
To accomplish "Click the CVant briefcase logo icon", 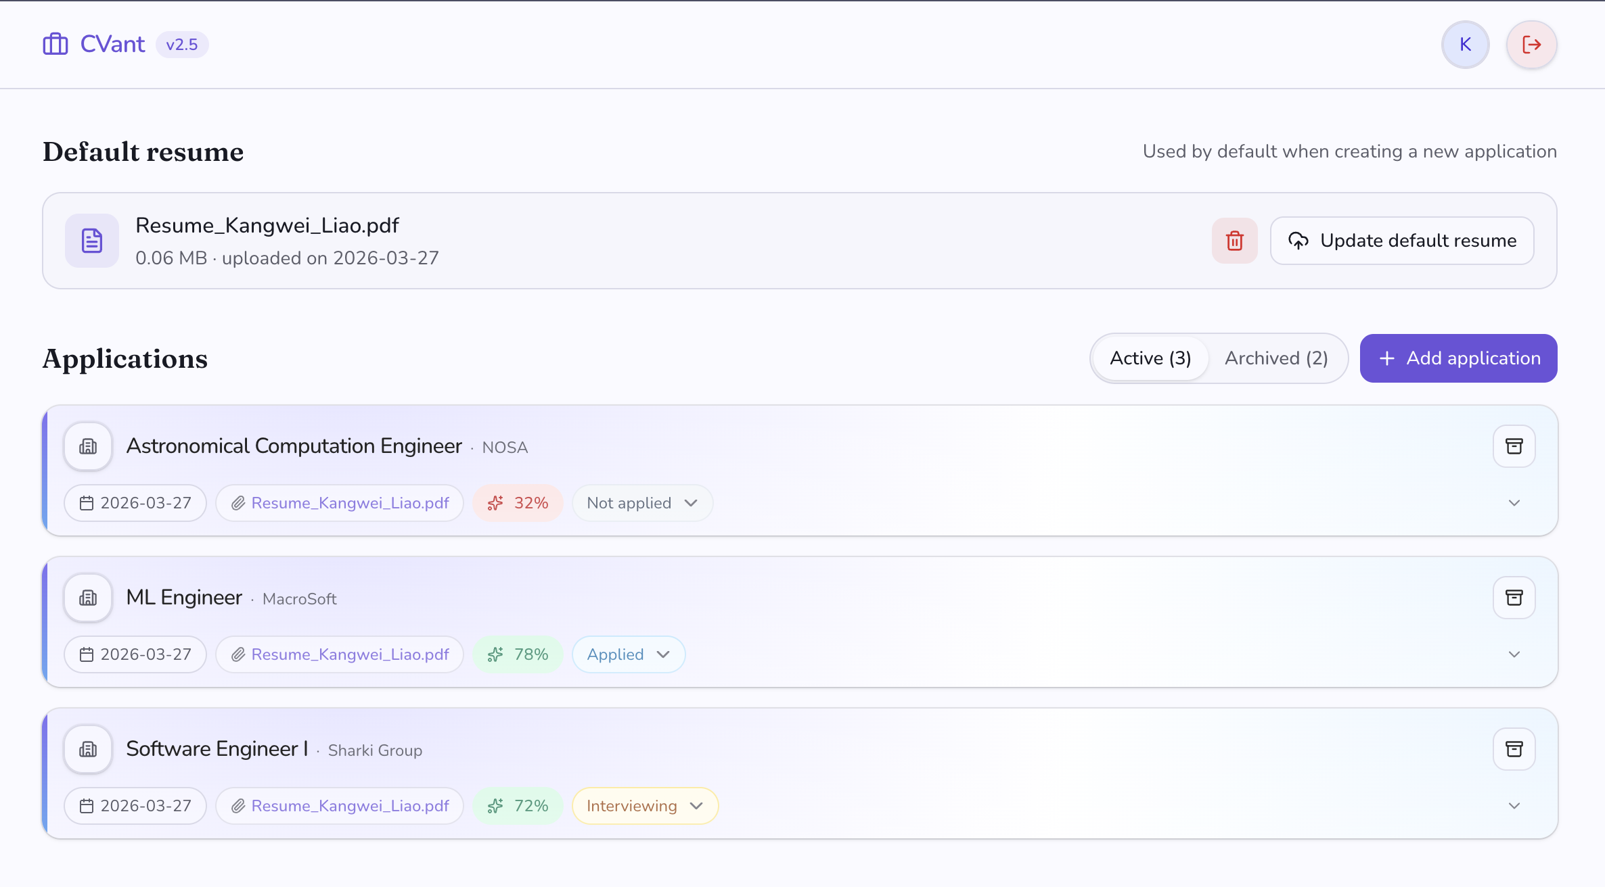I will [x=55, y=44].
